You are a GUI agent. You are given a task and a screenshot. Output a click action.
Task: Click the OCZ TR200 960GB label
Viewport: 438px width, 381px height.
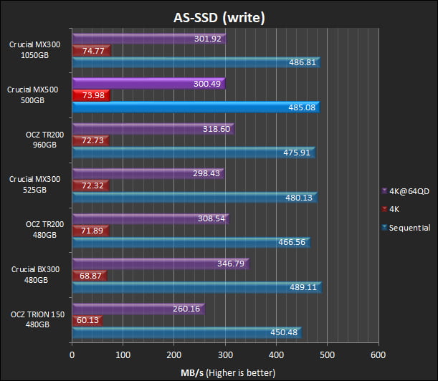[x=44, y=140]
